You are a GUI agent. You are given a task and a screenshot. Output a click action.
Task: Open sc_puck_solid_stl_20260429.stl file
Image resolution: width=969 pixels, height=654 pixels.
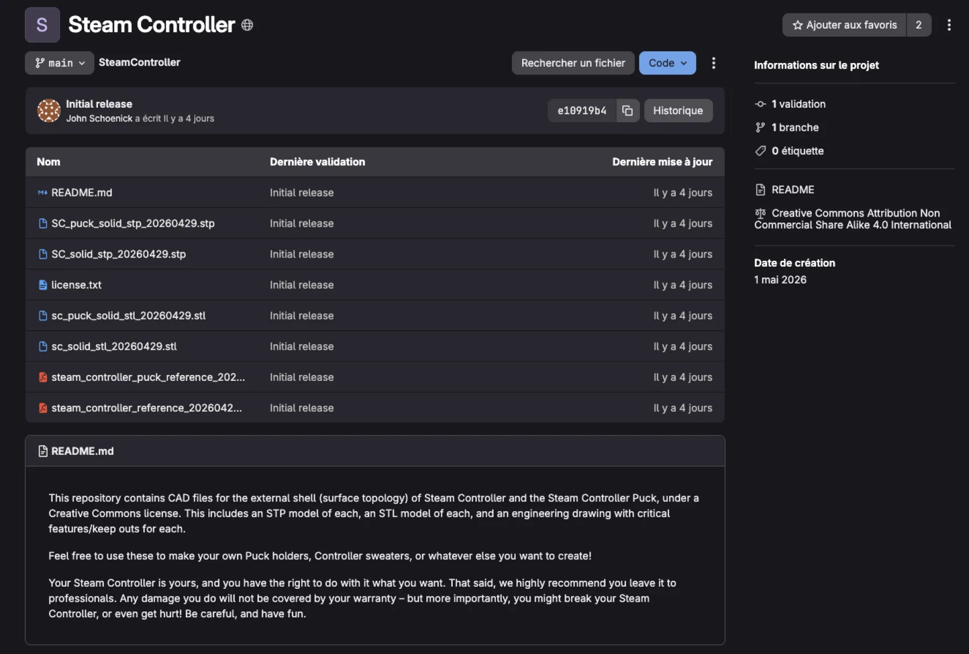coord(128,316)
